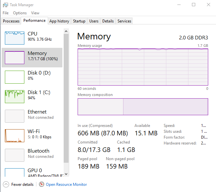This screenshot has width=216, height=192.
Task: Collapse view with Fewer details arrow
Action: [6, 184]
